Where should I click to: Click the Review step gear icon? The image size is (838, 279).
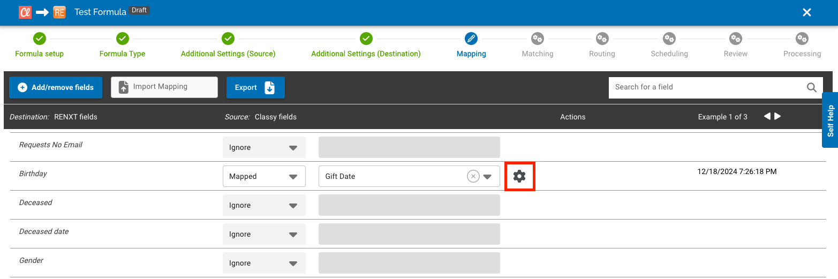(736, 39)
